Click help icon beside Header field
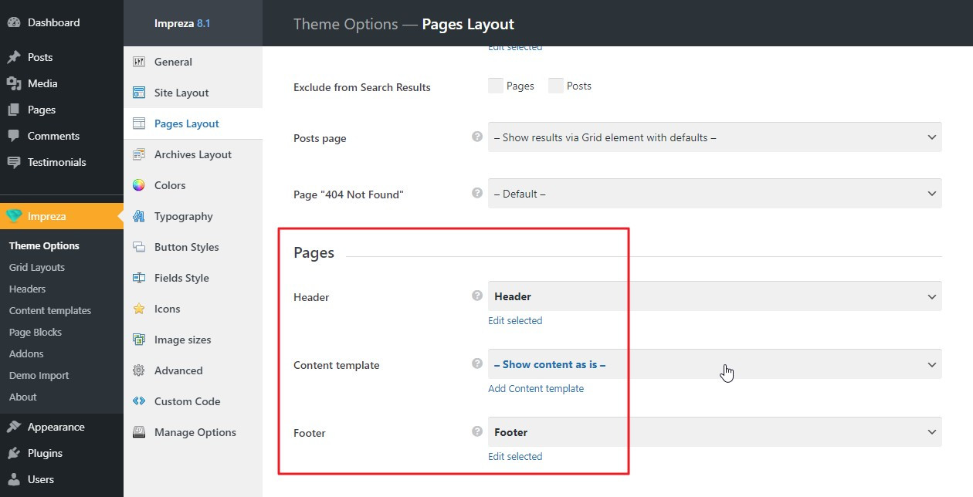The image size is (973, 497). point(477,296)
